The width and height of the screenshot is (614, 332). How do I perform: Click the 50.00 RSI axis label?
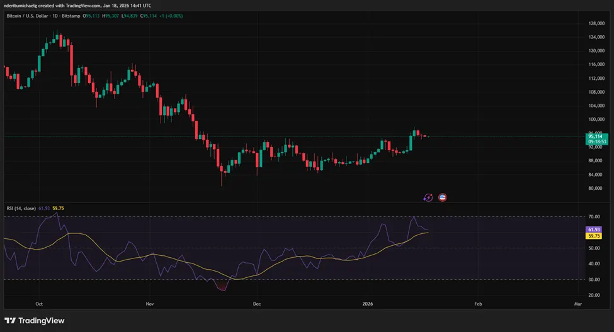[x=594, y=248]
